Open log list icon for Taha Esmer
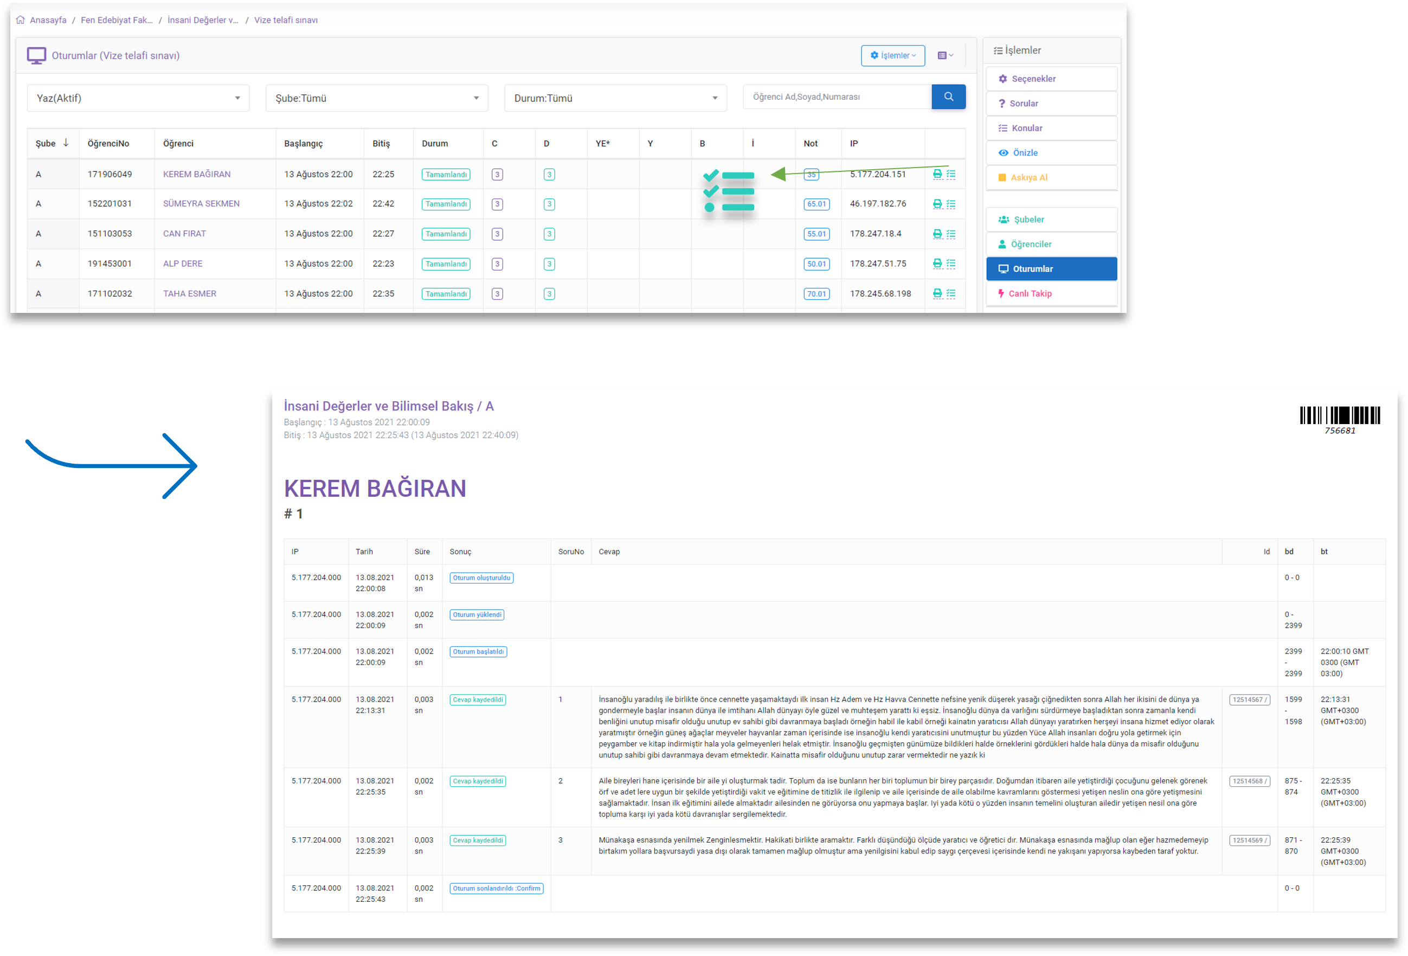This screenshot has width=1408, height=956. pyautogui.click(x=951, y=294)
